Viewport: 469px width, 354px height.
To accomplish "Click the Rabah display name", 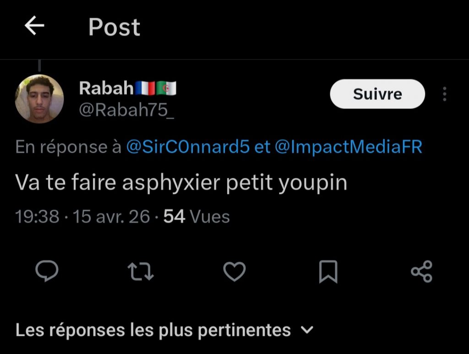I will [106, 88].
